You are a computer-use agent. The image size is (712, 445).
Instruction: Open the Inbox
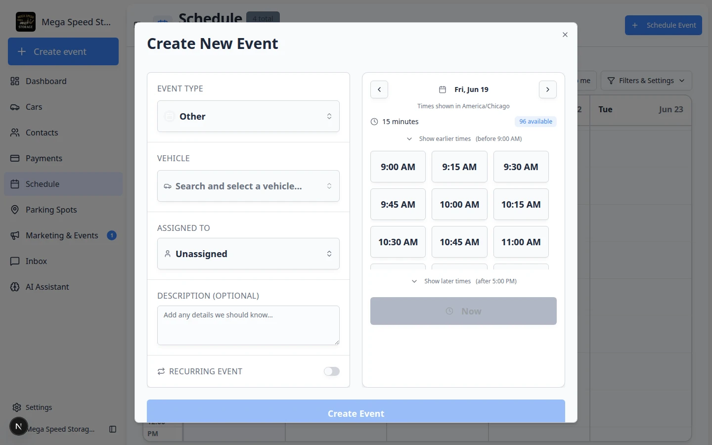tap(63, 261)
